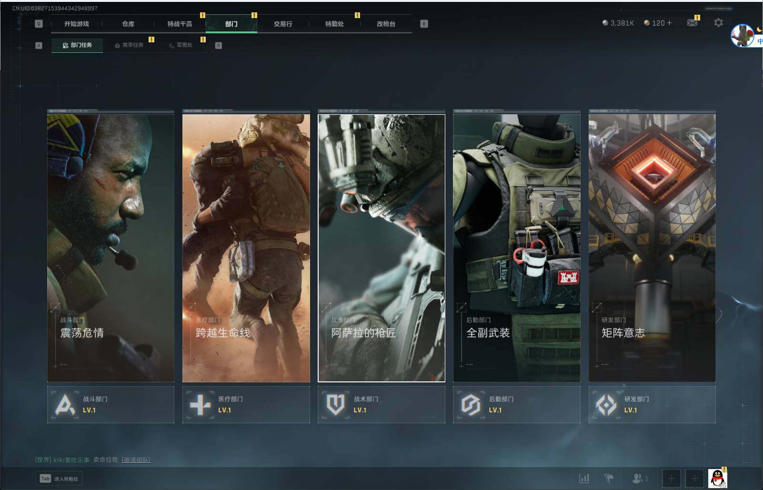This screenshot has width=763, height=490.
Task: Click the 医疗部门 cross icon
Action: pyautogui.click(x=200, y=405)
